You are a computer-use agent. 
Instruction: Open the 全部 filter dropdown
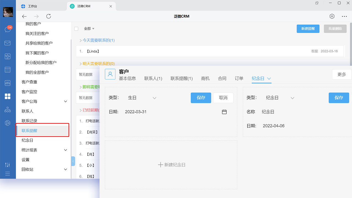[89, 28]
